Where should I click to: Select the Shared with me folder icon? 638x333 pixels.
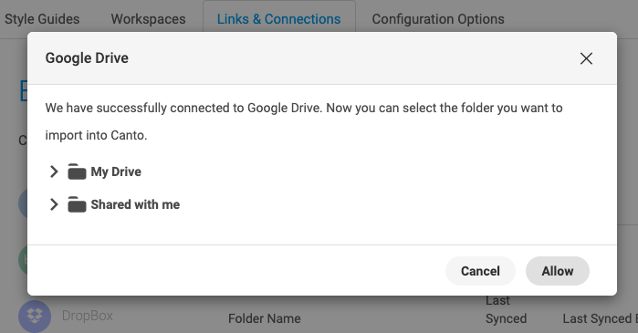point(77,204)
